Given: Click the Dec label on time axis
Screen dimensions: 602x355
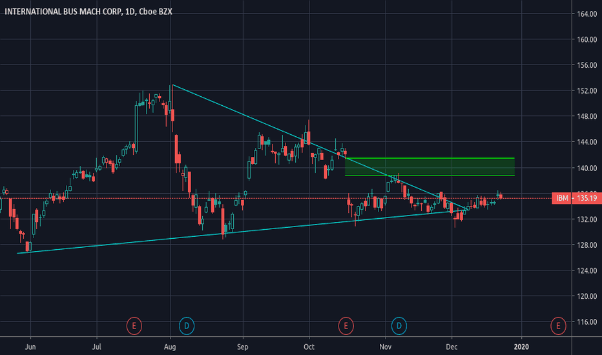Looking at the screenshot, I should (451, 347).
